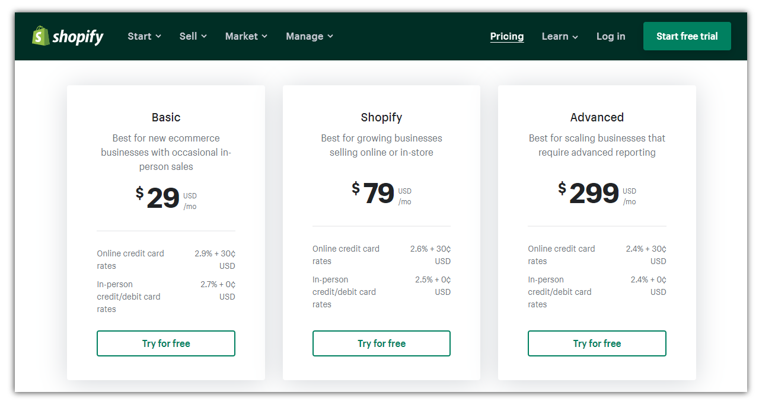The image size is (759, 405).
Task: Open the Market dropdown menu
Action: coord(246,36)
